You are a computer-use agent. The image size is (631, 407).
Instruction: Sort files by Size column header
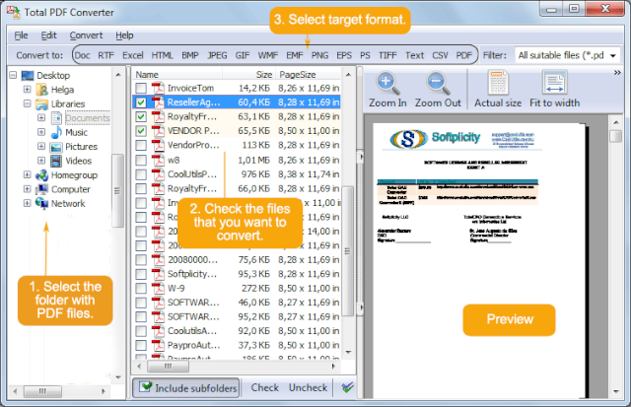coord(248,74)
